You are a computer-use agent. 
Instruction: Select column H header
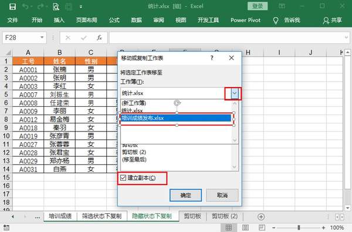[x=248, y=53]
